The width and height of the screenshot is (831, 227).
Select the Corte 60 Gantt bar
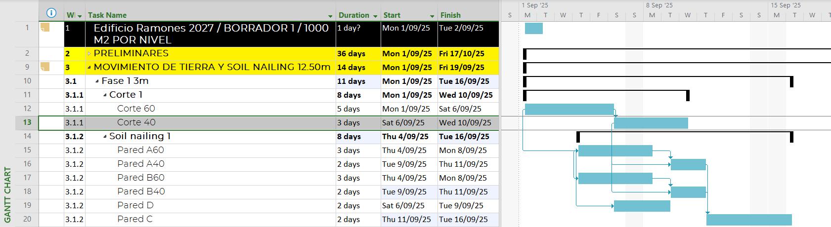(569, 109)
